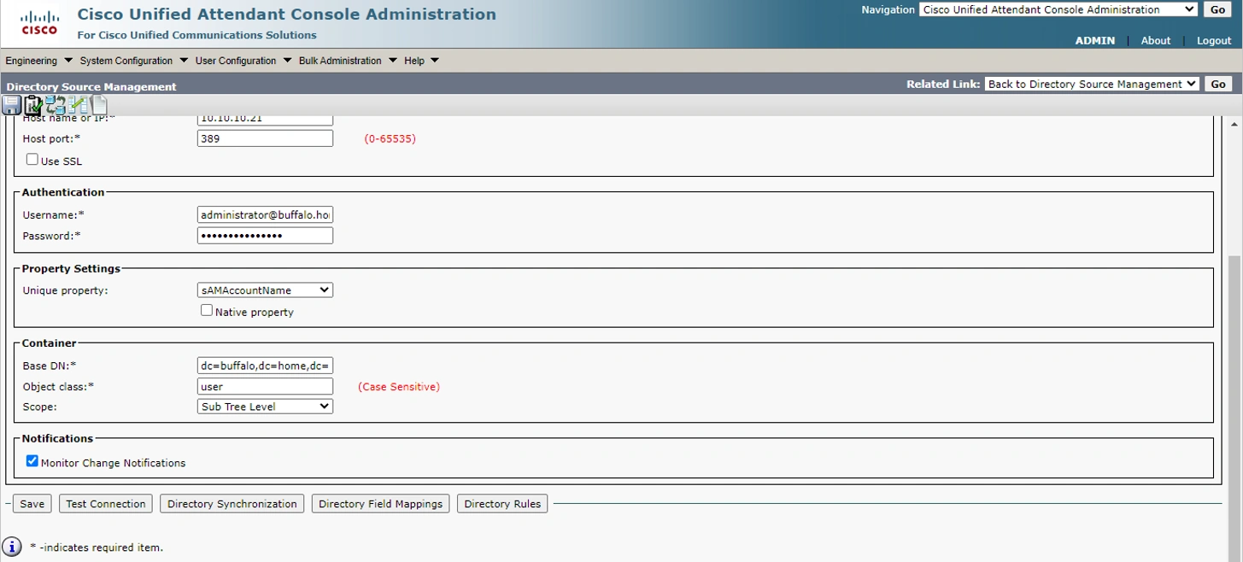
Task: Click the Property Settings section title
Action: [x=71, y=268]
